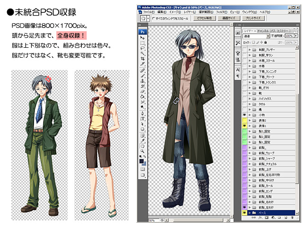Open the 編集 menu
Screen dimensions: 303x227
pos(162,12)
